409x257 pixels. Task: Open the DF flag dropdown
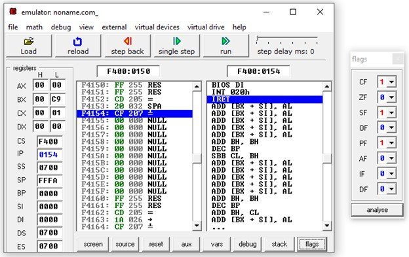point(391,189)
